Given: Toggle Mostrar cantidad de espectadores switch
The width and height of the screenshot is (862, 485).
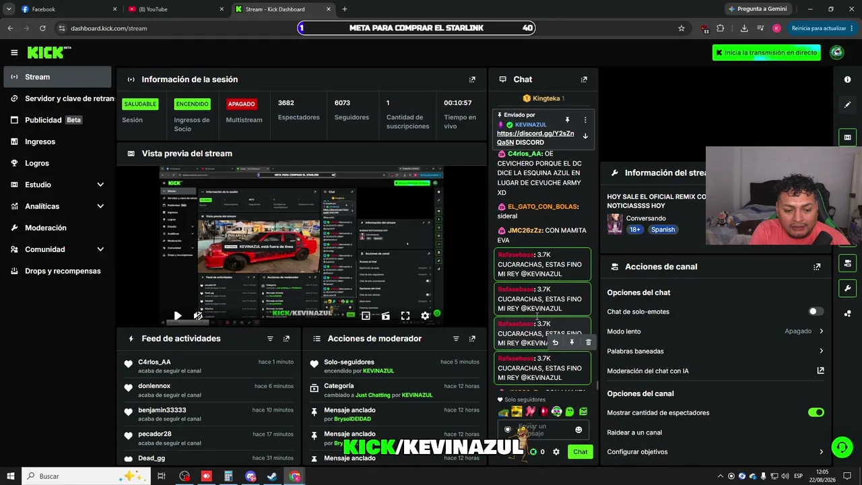Looking at the screenshot, I should pyautogui.click(x=816, y=412).
